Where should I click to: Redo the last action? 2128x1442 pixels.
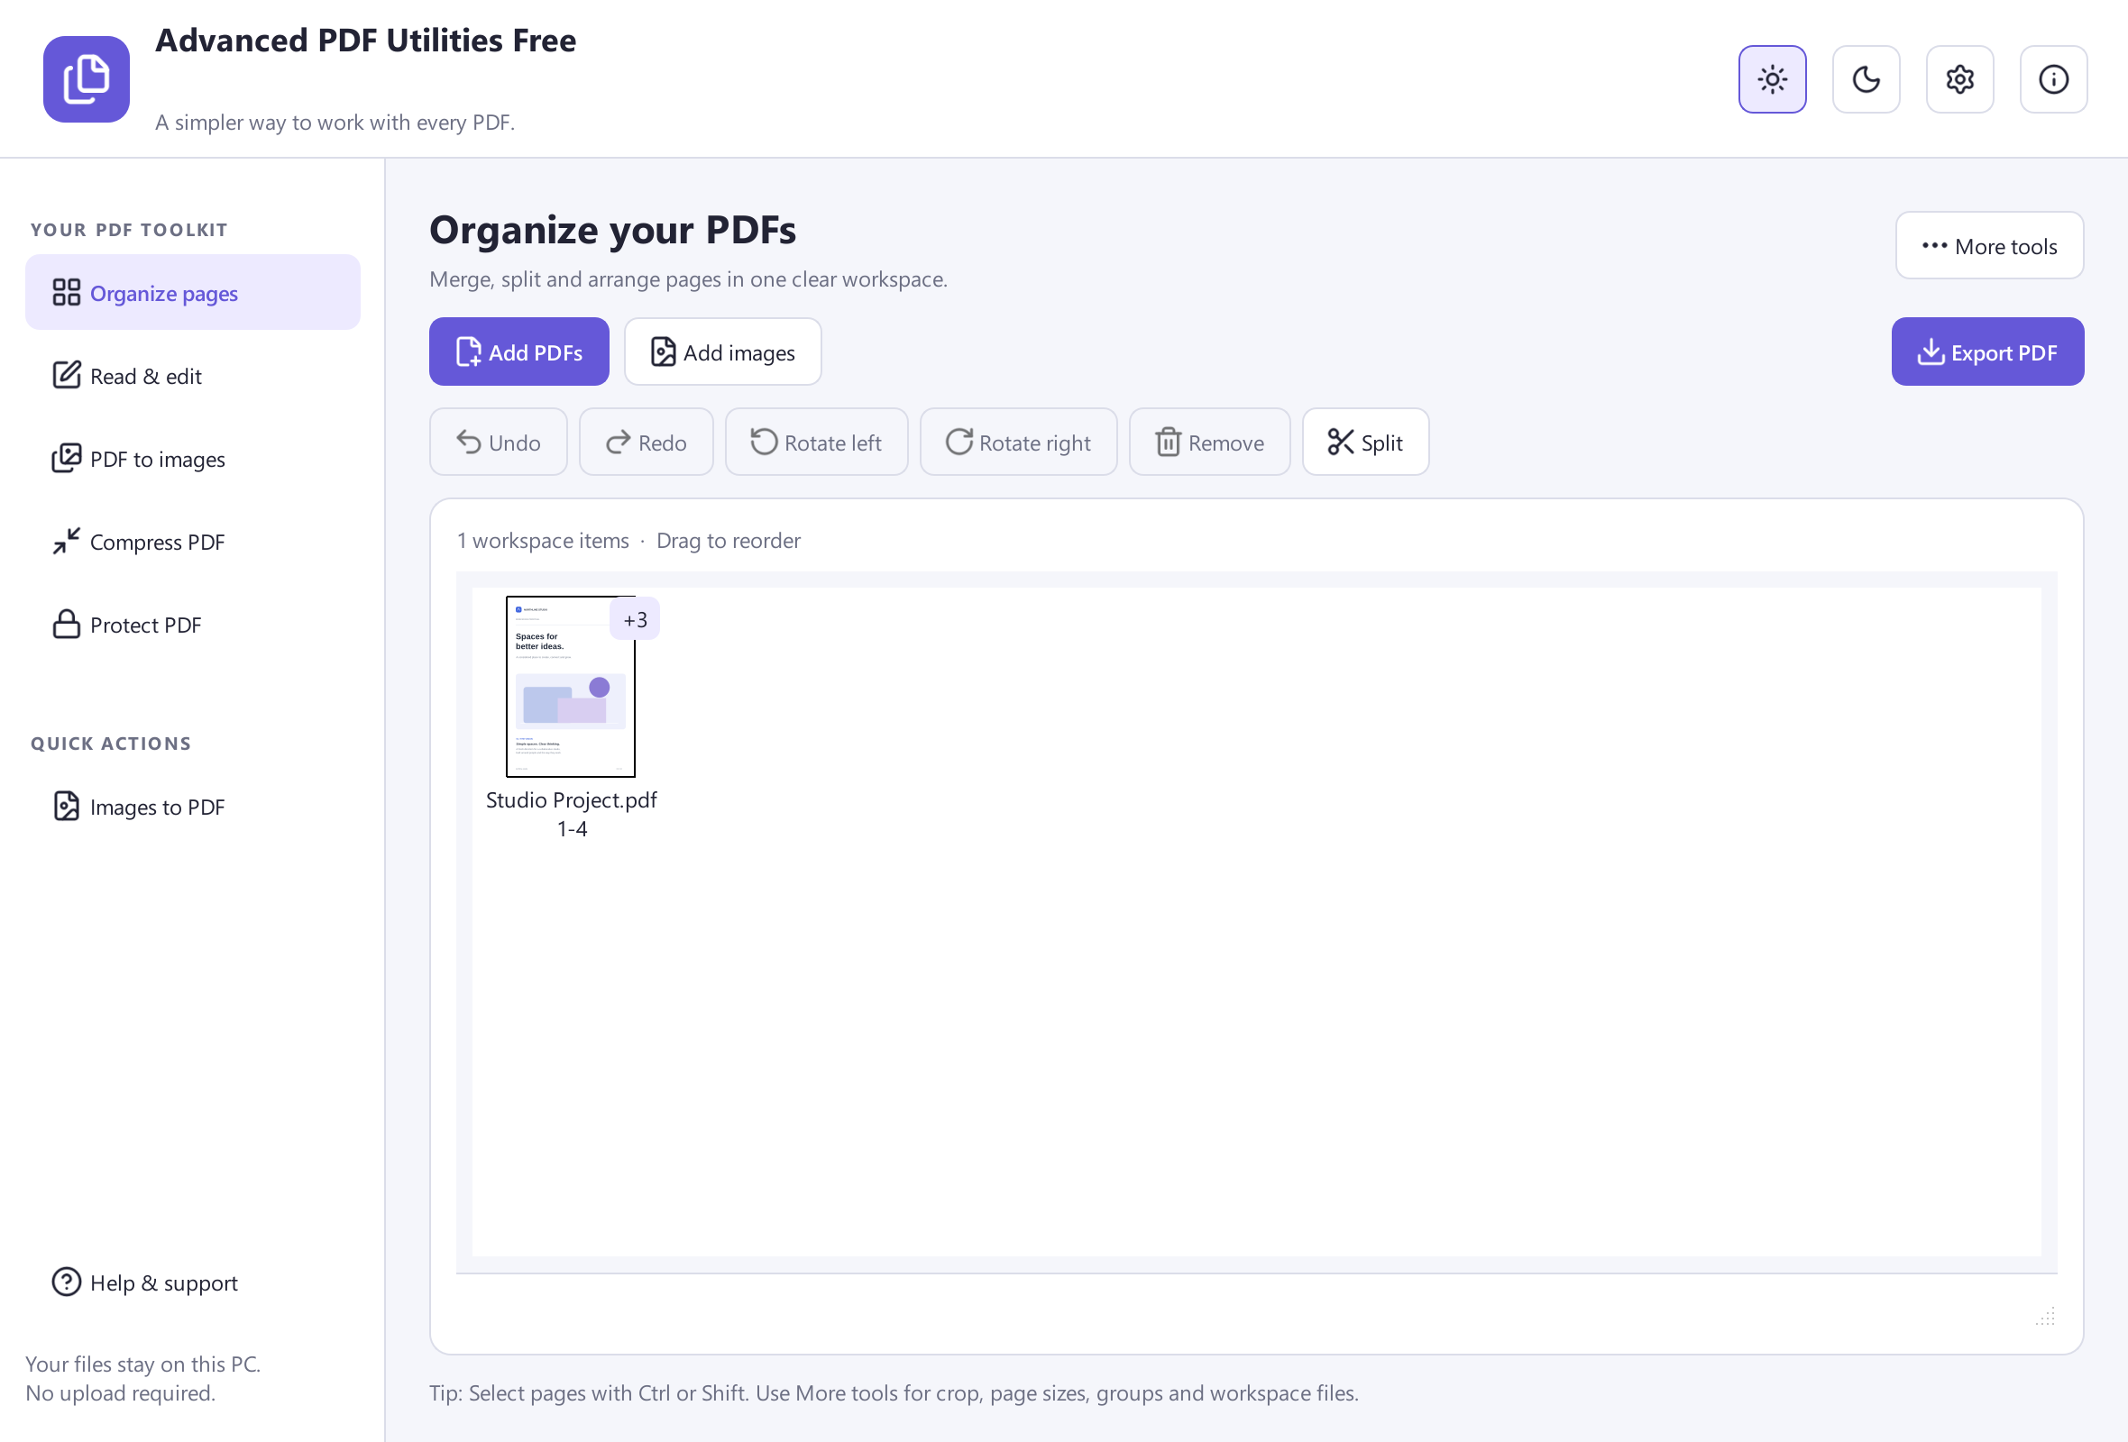(x=646, y=443)
